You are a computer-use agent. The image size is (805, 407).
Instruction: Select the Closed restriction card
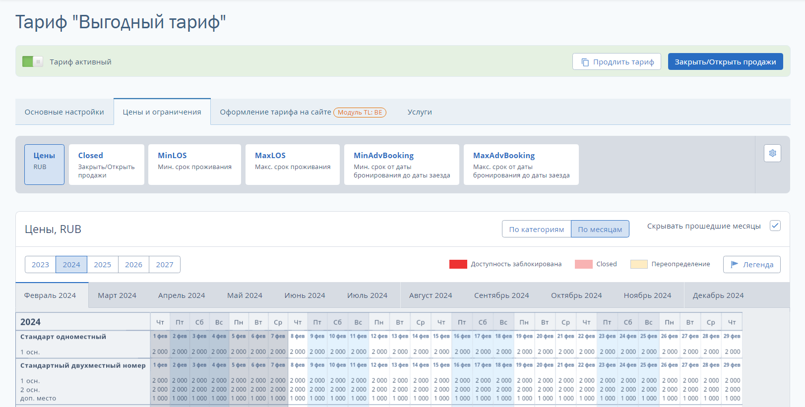[x=107, y=165]
